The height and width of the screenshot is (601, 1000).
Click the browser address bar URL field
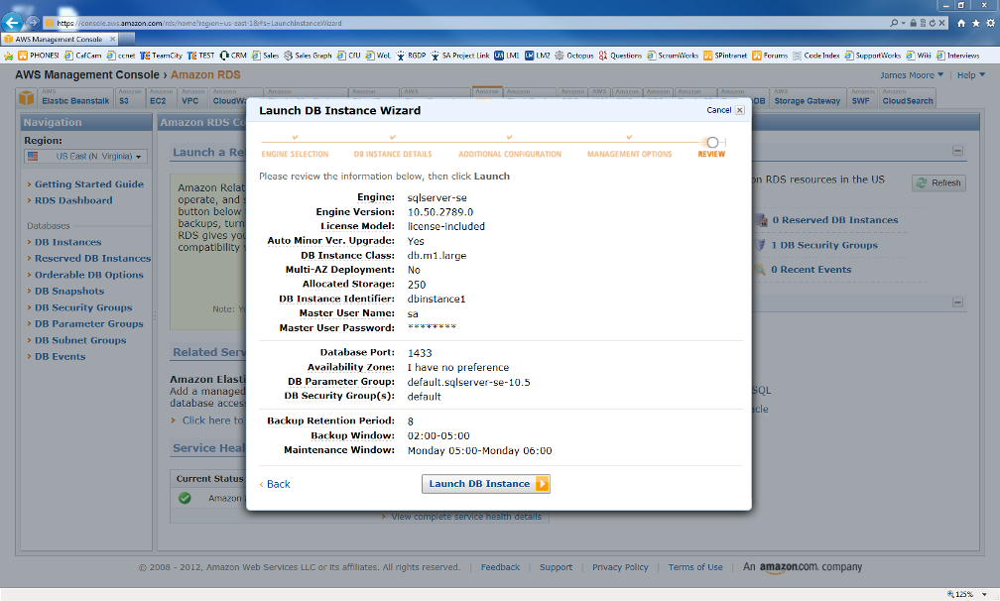point(465,23)
